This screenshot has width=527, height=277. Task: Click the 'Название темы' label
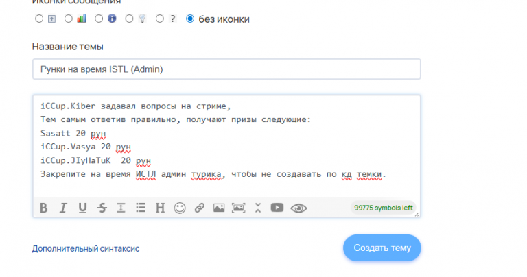tap(67, 47)
